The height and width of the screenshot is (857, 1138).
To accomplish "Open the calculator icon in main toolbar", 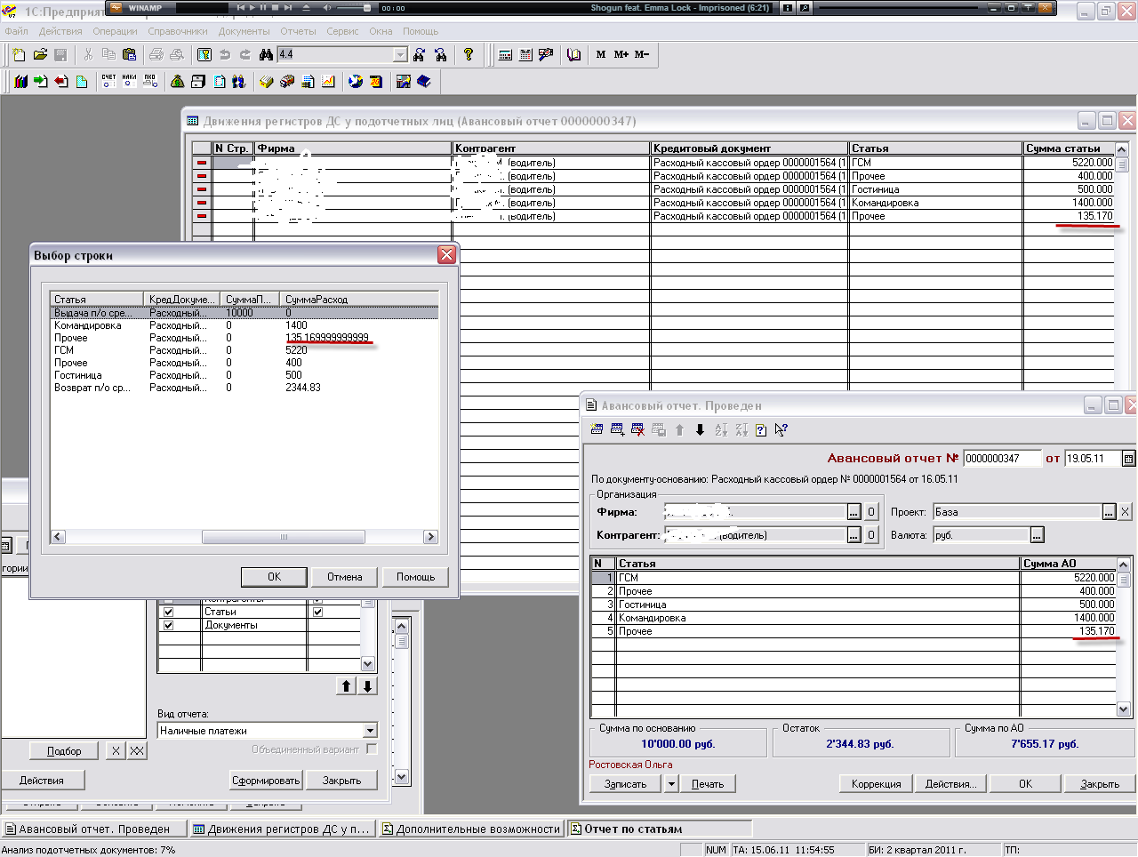I will 505,55.
